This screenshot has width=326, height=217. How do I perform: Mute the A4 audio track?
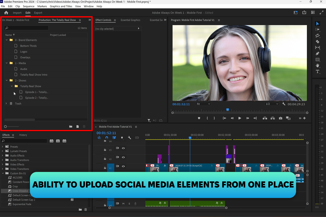pos(123,204)
